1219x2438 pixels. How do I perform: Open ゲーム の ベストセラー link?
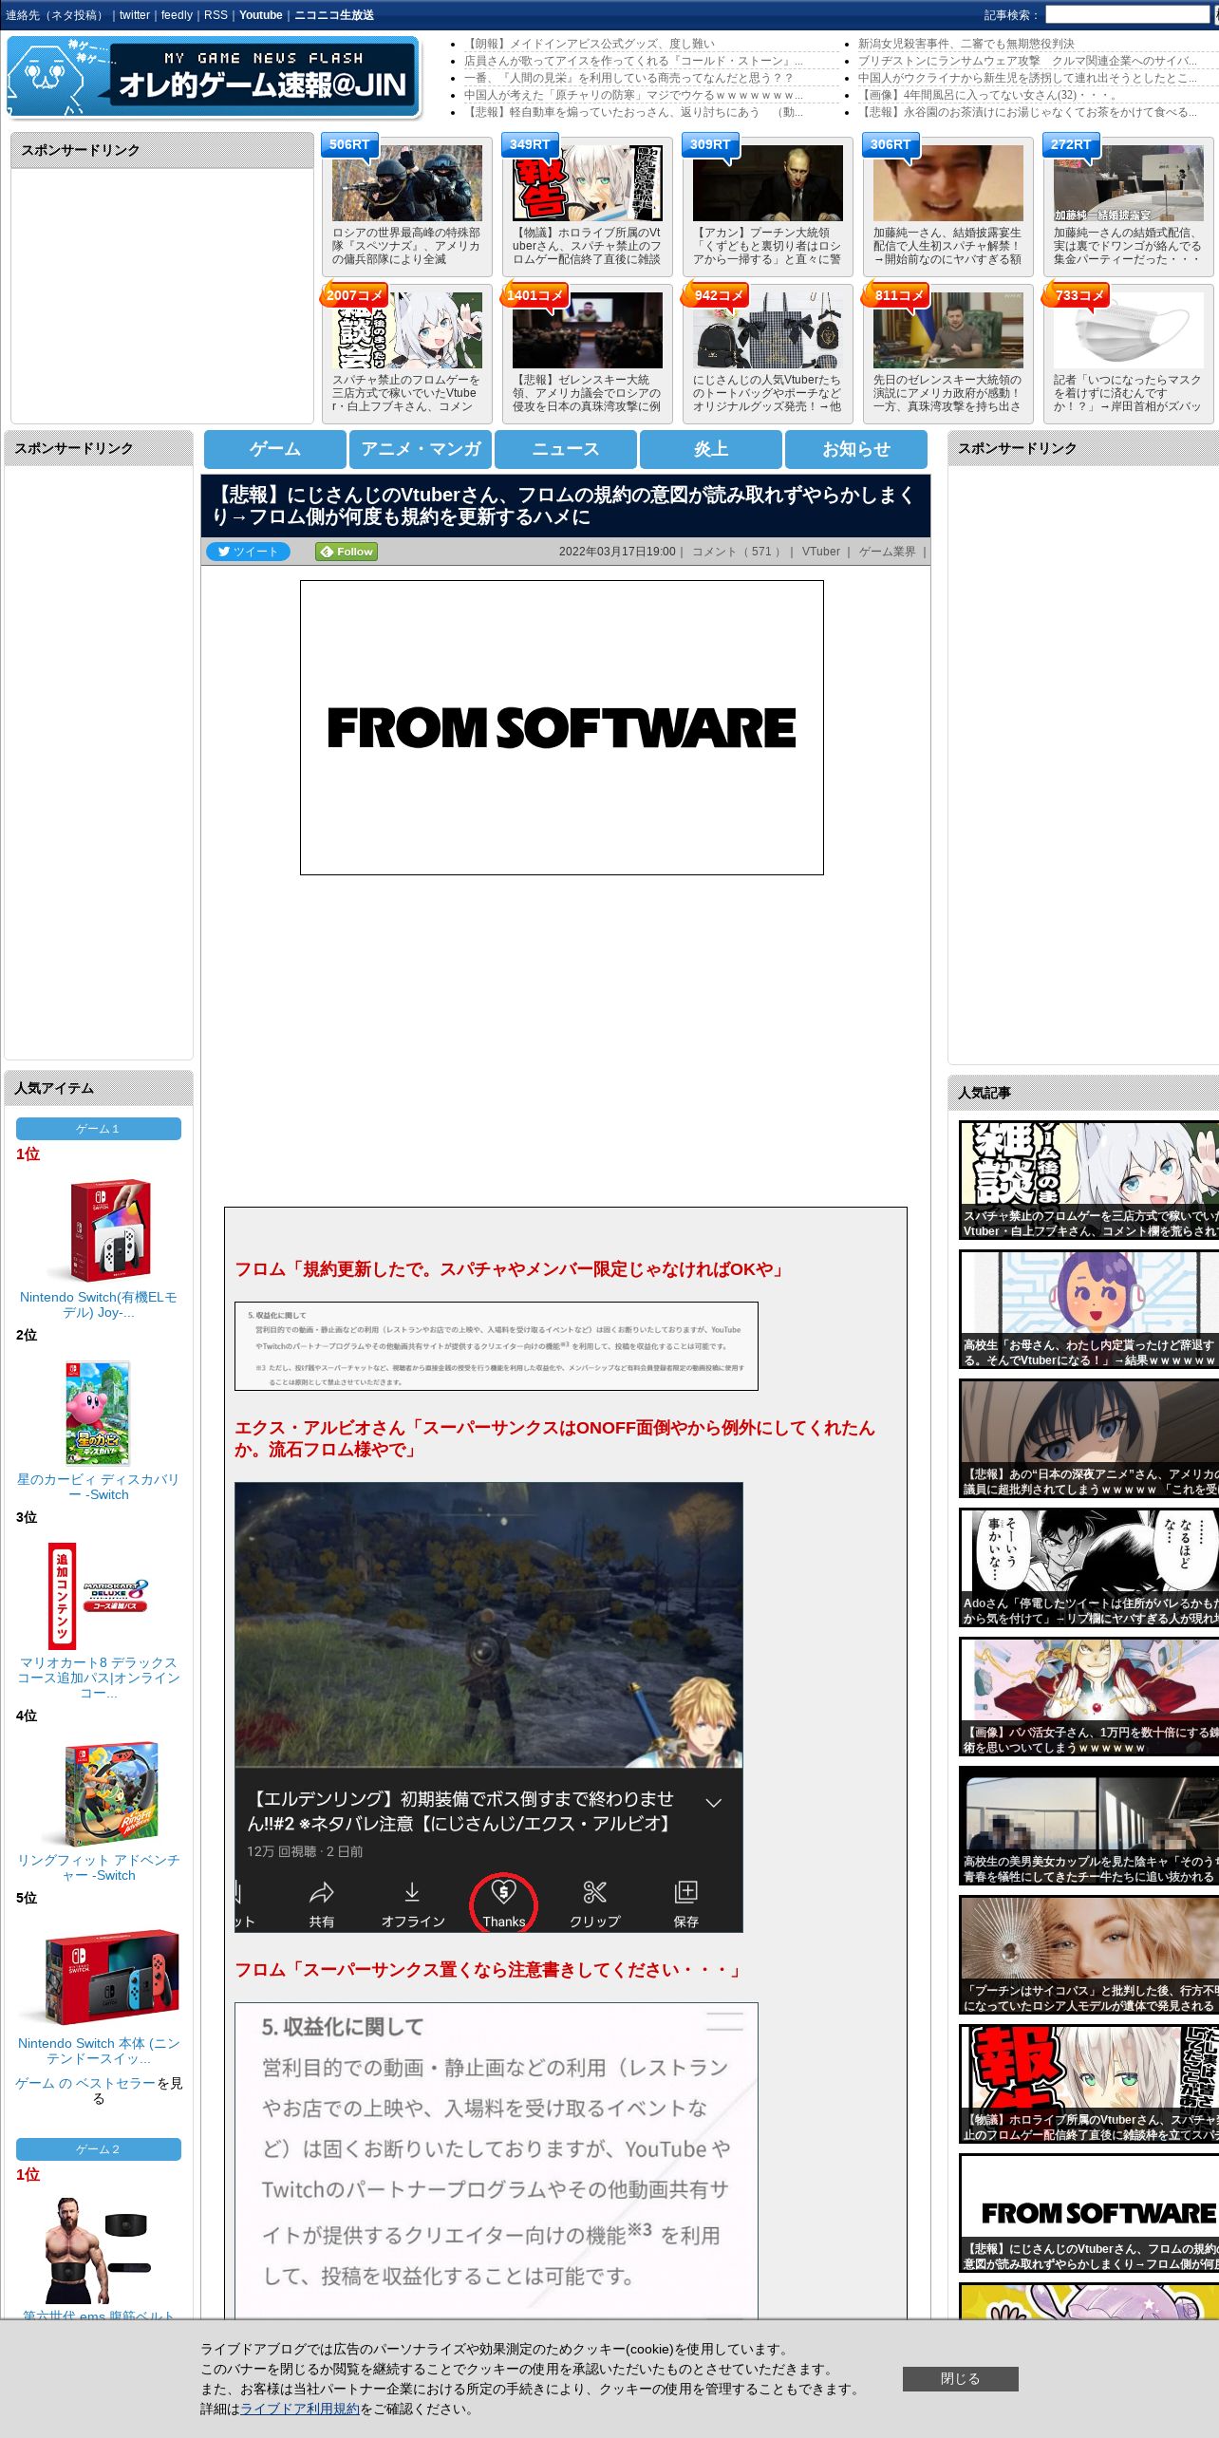coord(85,2083)
